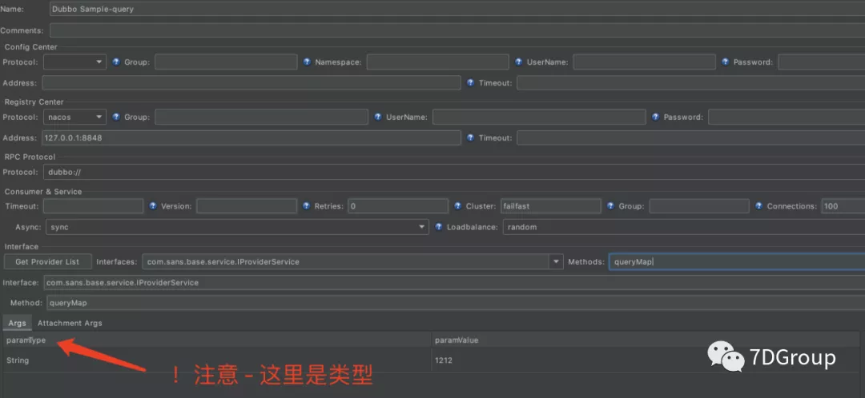865x398 pixels.
Task: Expand the Interfaces combo box list
Action: (x=556, y=261)
